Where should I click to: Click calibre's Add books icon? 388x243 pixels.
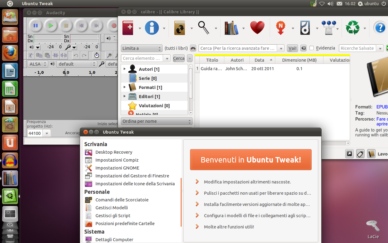point(128,28)
